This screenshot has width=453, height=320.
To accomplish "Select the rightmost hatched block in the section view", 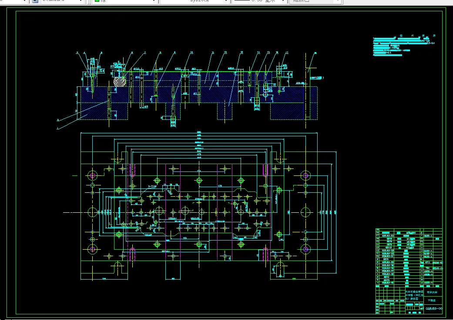I will coord(294,111).
